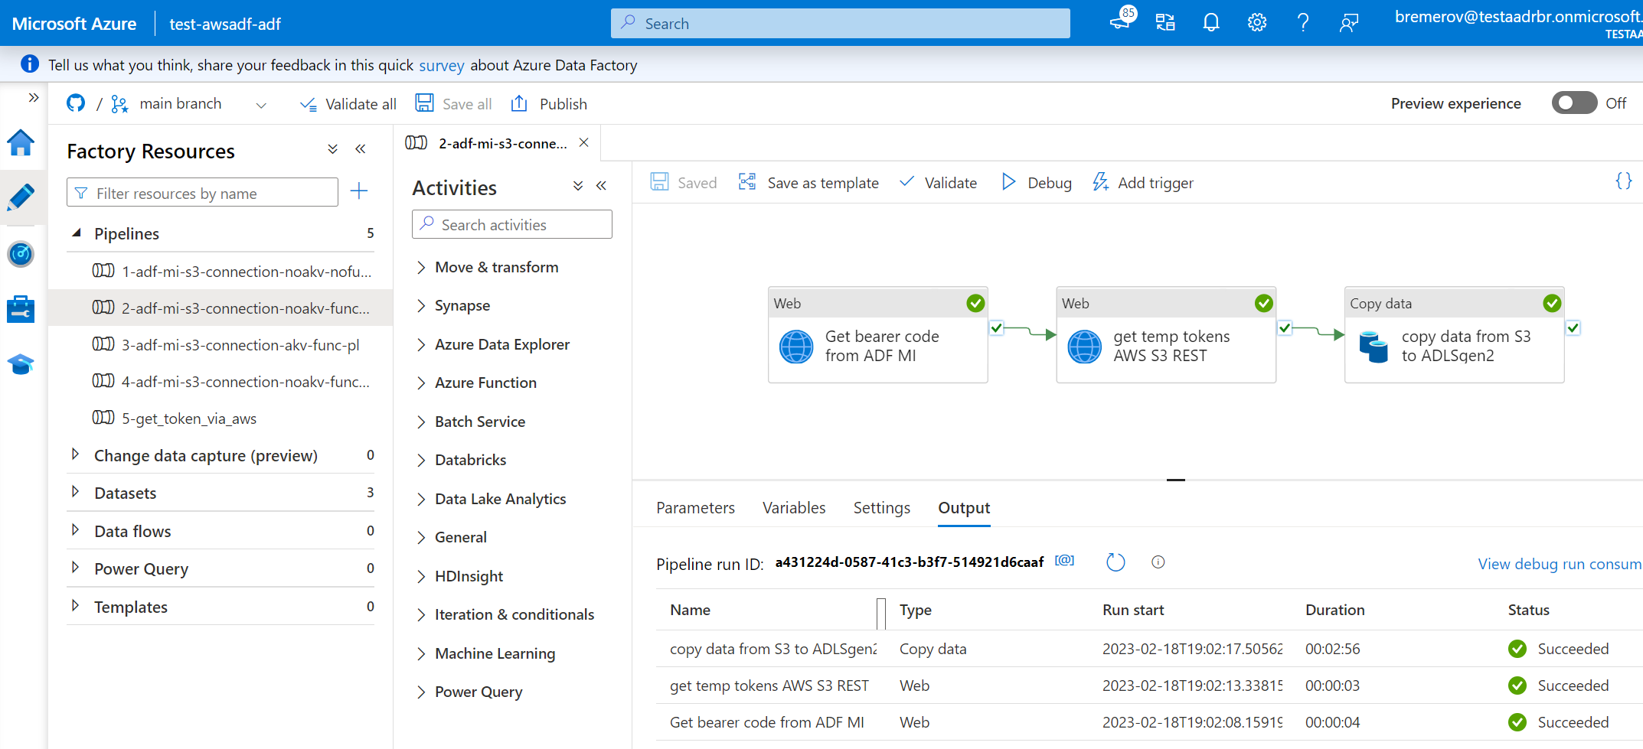Open the Azure settings gear icon
The image size is (1643, 749).
click(x=1256, y=23)
